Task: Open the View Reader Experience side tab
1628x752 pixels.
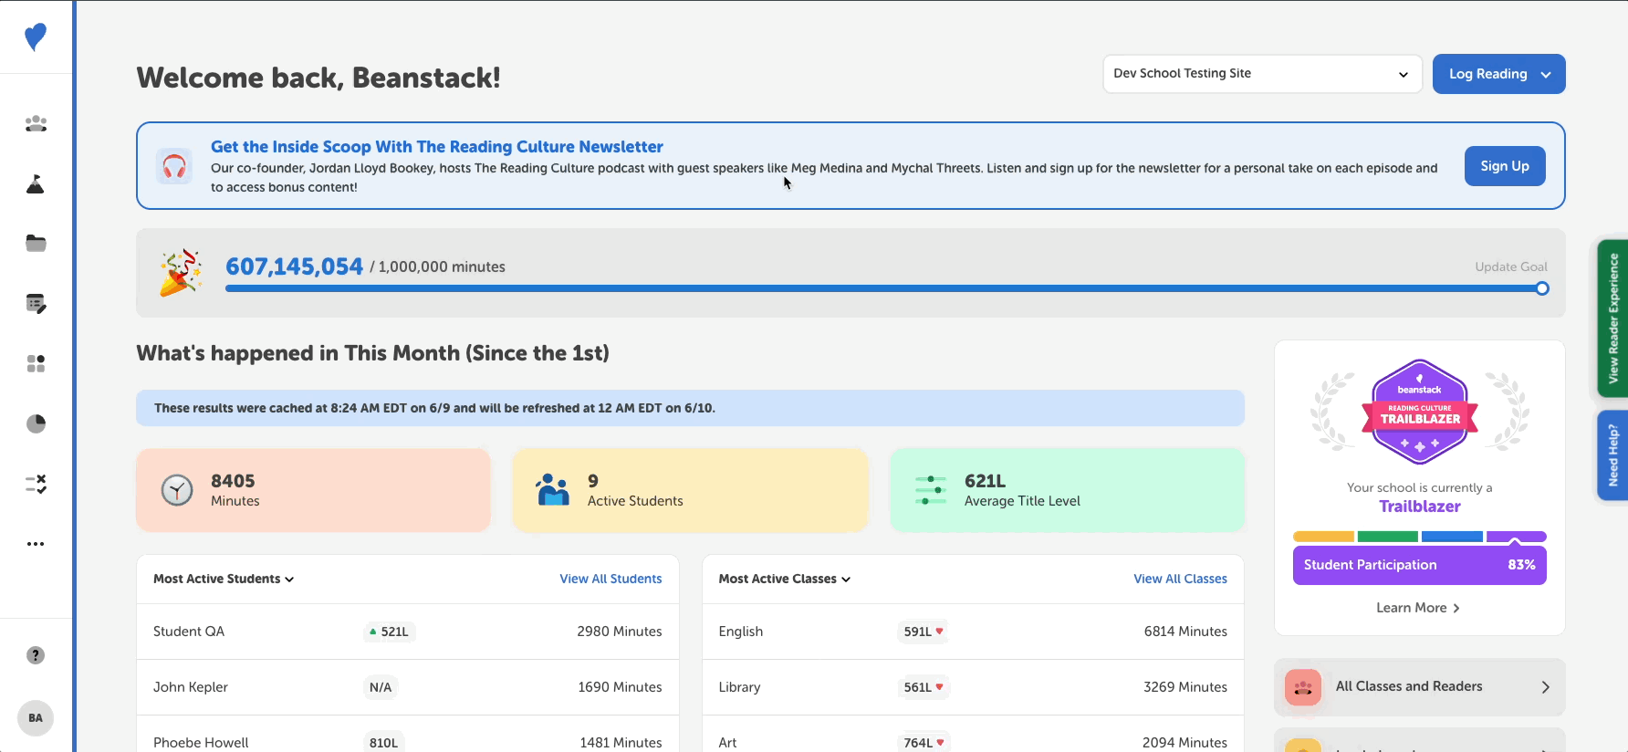Action: (x=1612, y=319)
